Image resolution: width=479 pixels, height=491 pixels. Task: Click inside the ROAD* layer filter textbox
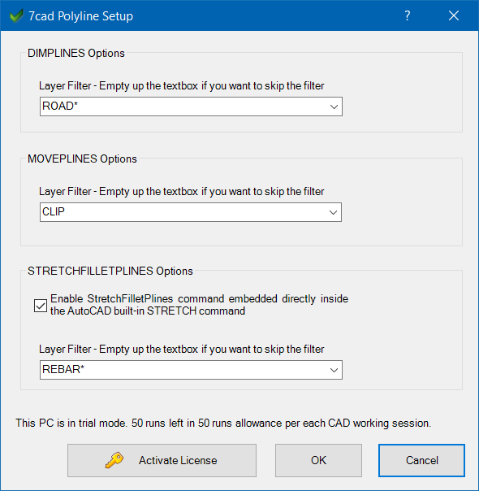183,106
